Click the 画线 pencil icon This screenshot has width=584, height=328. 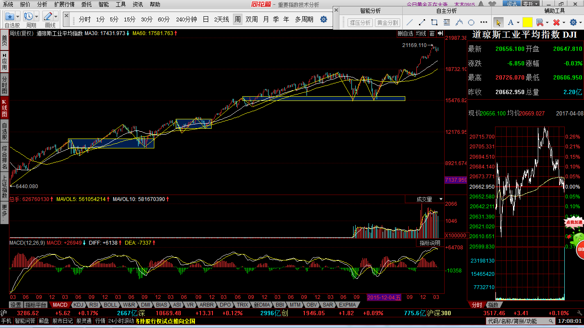pos(48,16)
